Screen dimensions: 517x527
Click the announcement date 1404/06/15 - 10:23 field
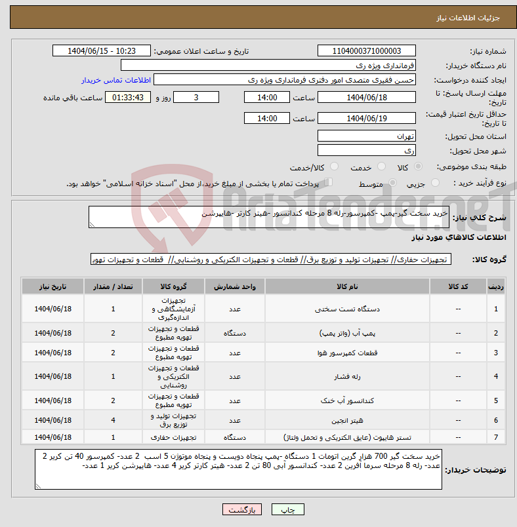point(102,50)
